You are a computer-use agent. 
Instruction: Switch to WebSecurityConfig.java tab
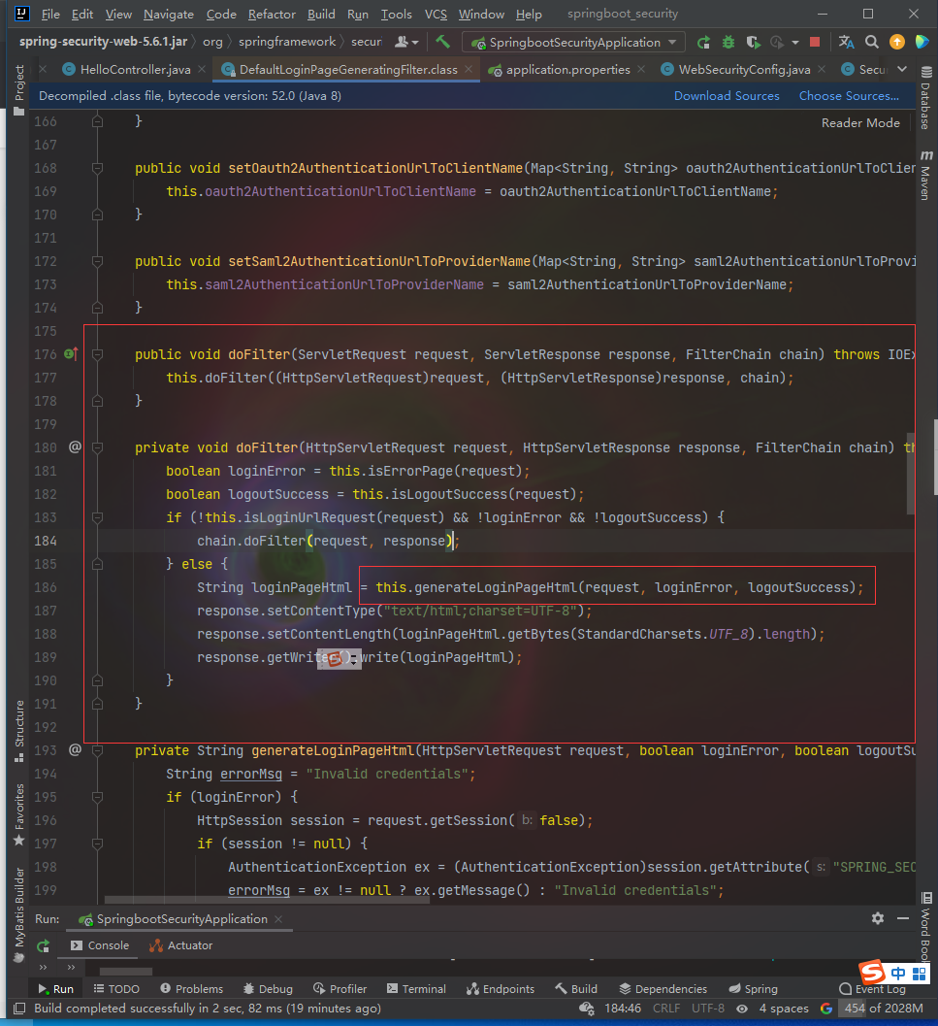point(744,69)
